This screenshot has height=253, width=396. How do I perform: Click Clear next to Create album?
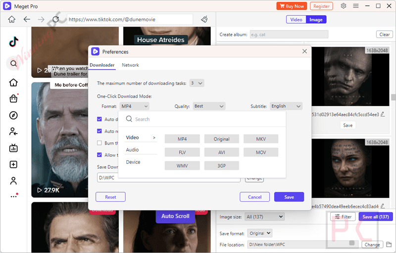point(385,35)
